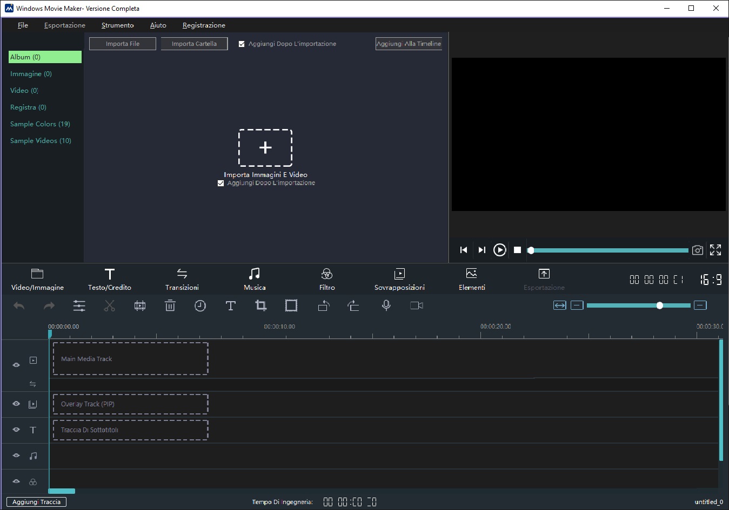Screen dimensions: 729x510
Task: Click the microphone voiceover icon
Action: [386, 306]
